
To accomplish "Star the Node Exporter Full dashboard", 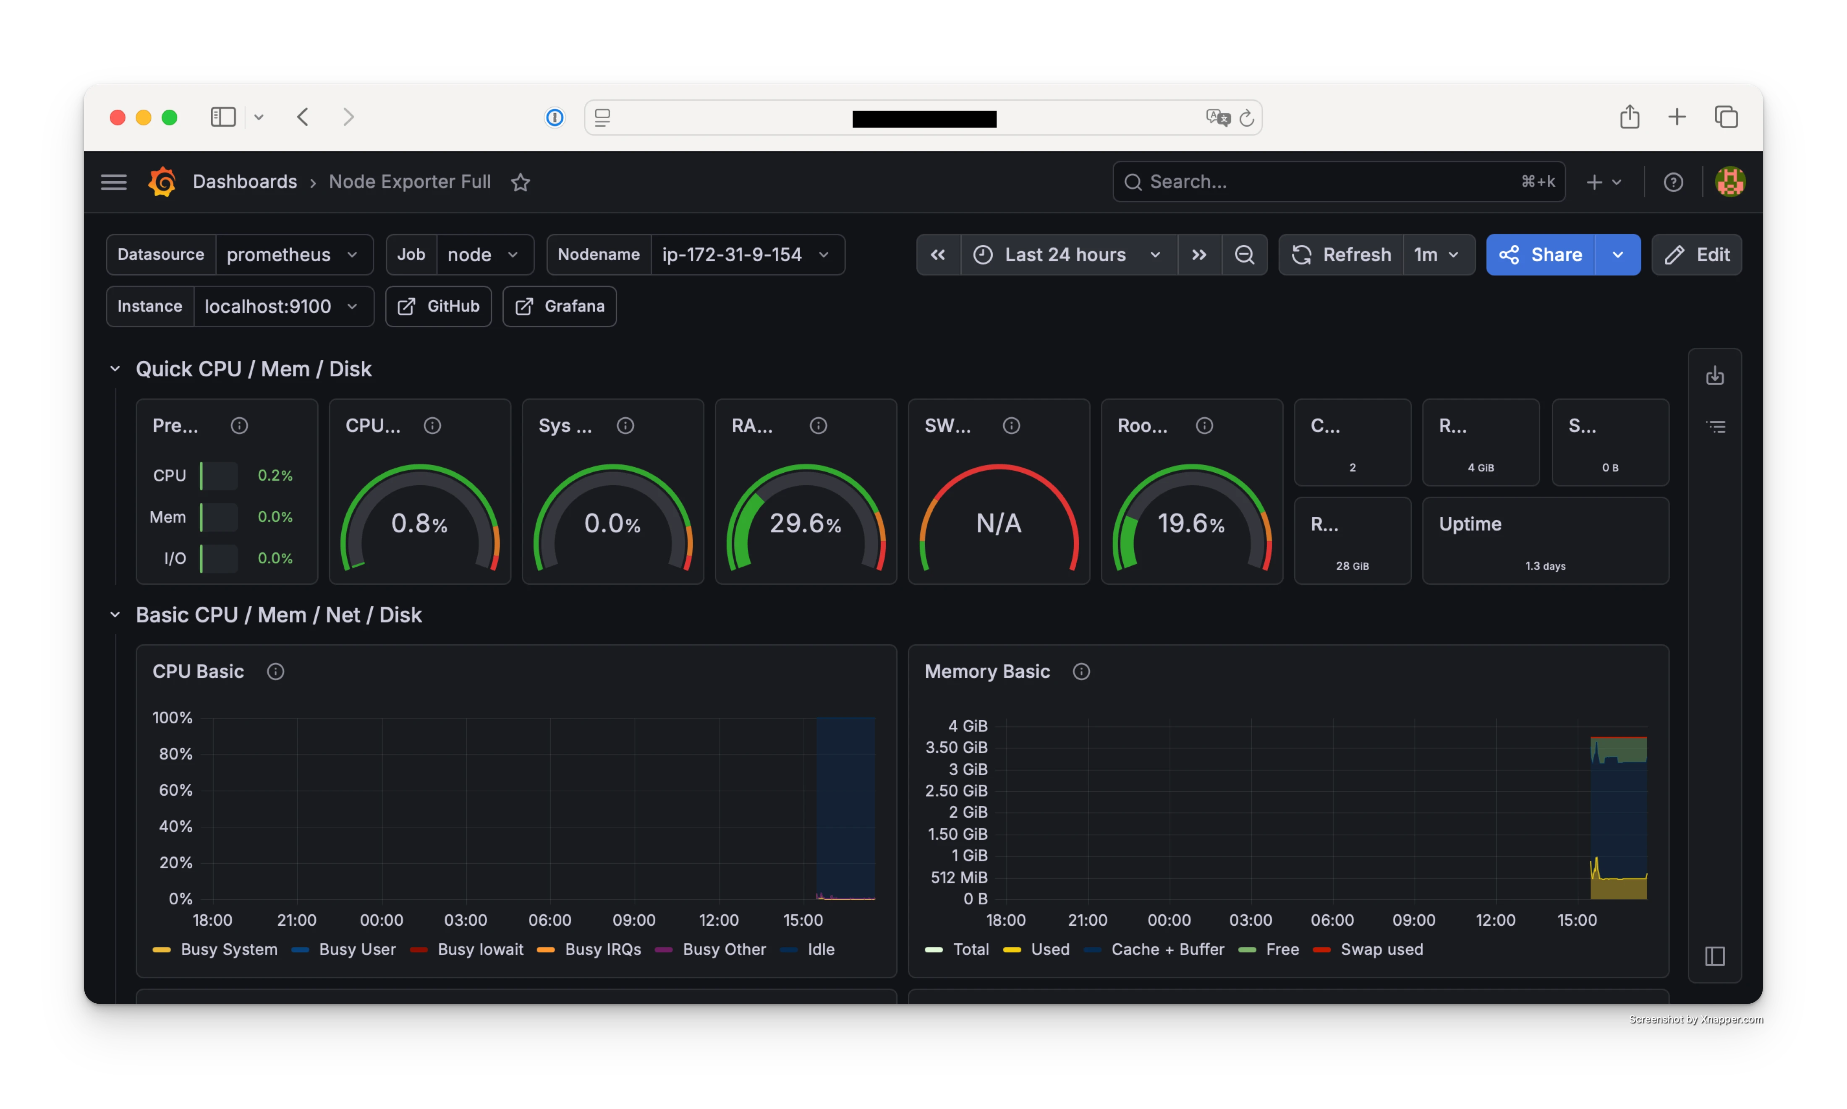I will [x=521, y=182].
